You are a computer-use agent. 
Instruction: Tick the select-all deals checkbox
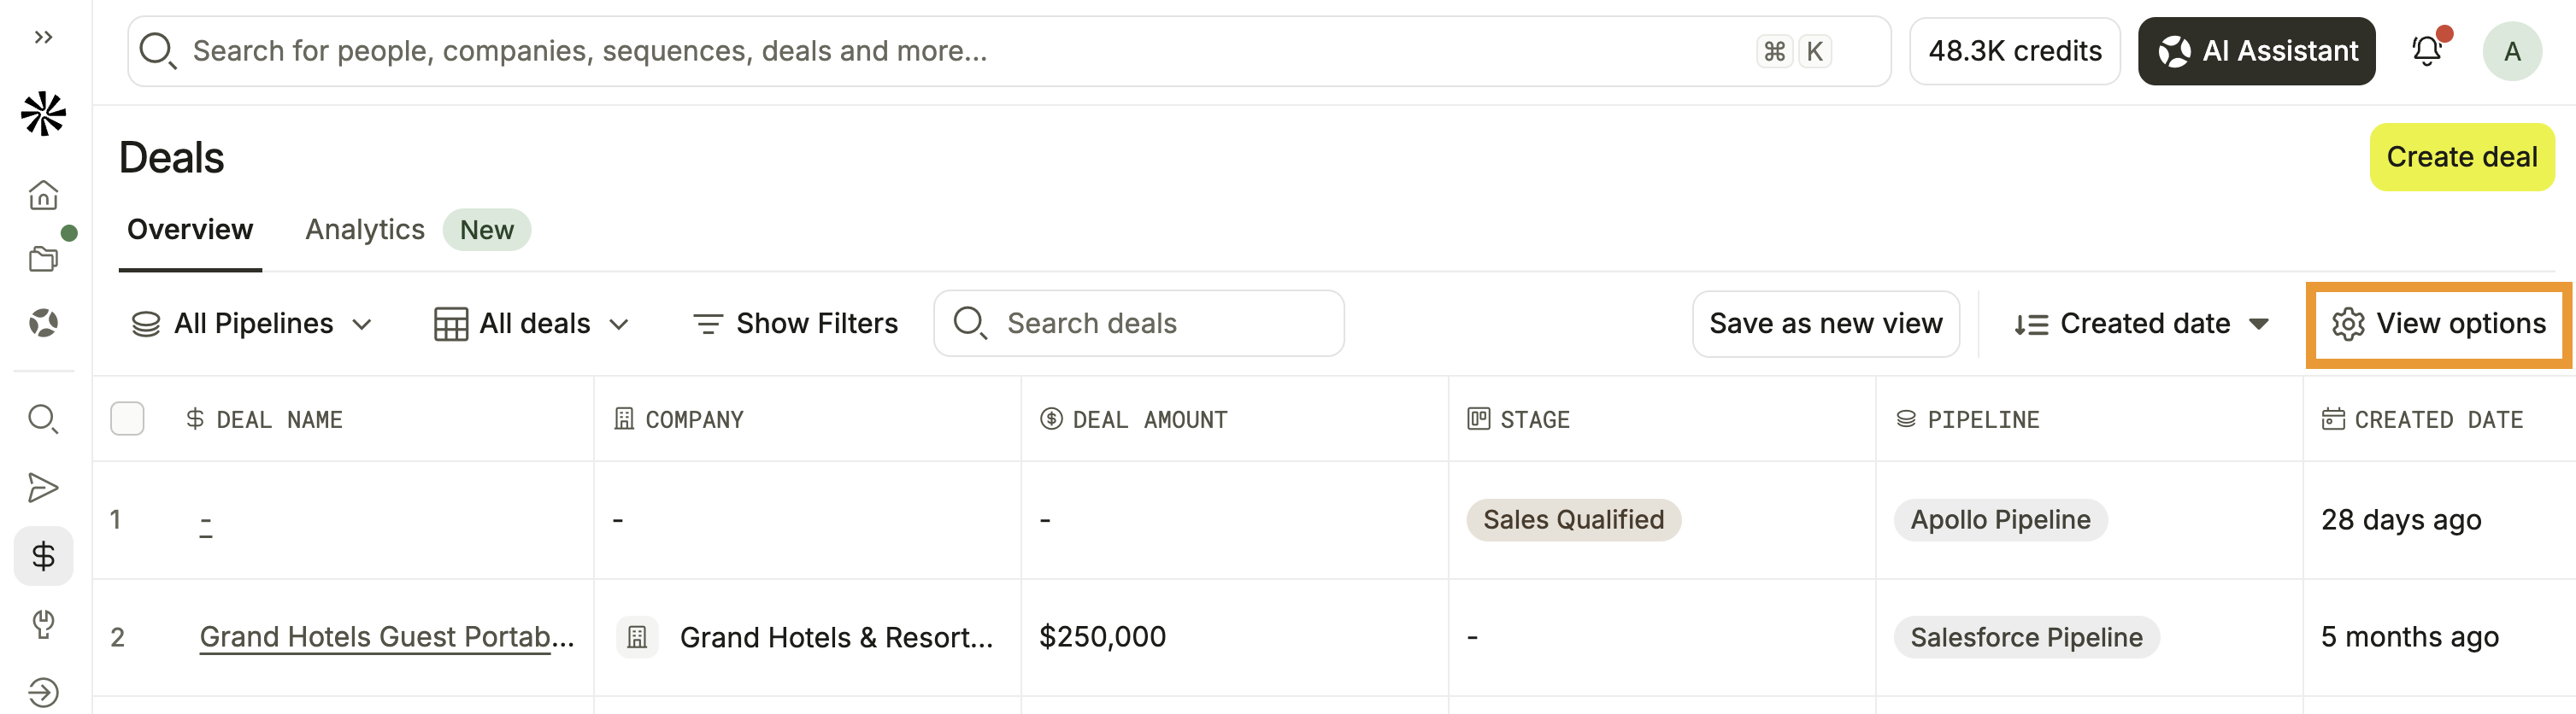point(127,418)
